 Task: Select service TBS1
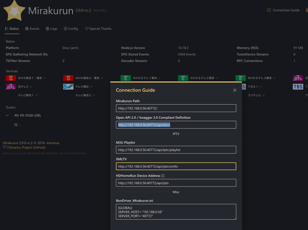253,87
